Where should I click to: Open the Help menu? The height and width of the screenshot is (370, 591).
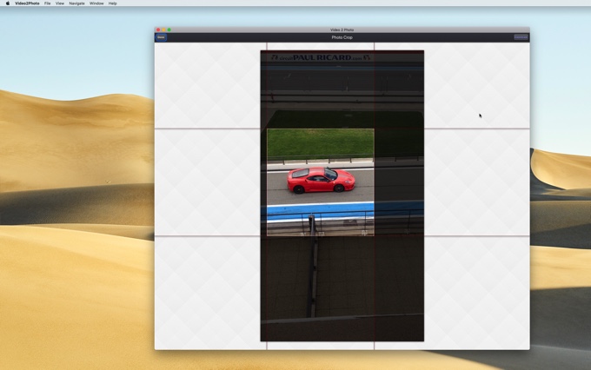coord(113,3)
